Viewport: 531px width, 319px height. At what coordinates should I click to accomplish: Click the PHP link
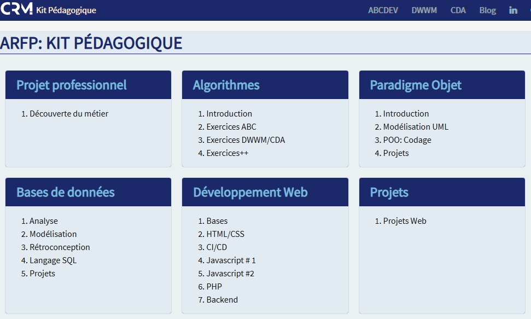pyautogui.click(x=213, y=286)
